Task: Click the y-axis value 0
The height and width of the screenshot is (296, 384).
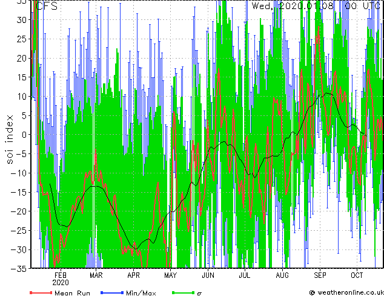Action: (x=24, y=135)
